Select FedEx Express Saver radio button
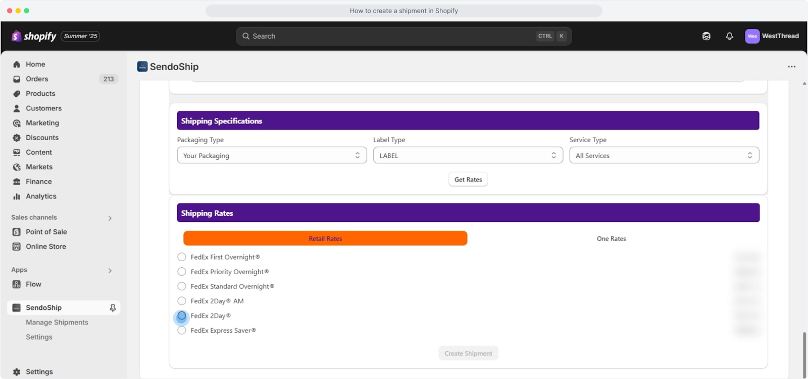Viewport: 808px width, 379px height. click(182, 331)
